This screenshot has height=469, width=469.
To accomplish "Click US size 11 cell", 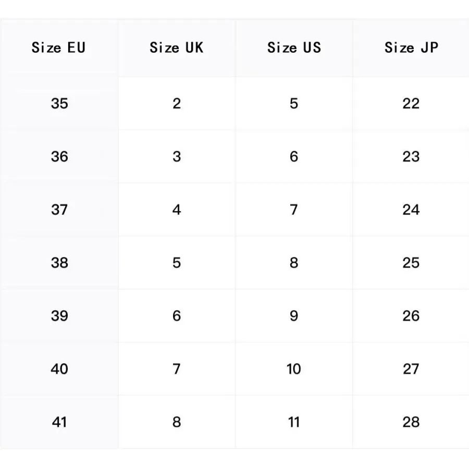I will tap(294, 422).
